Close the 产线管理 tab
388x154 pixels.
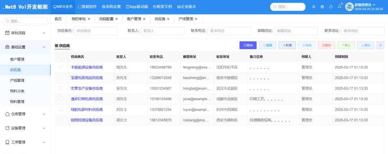point(196,19)
